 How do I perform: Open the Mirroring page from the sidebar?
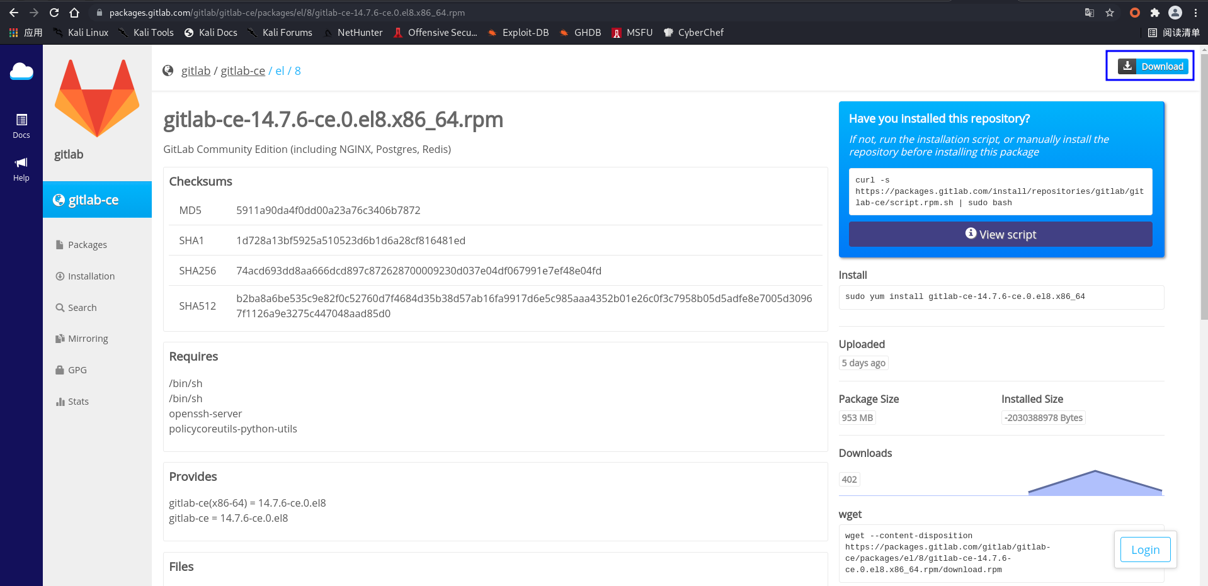click(88, 338)
